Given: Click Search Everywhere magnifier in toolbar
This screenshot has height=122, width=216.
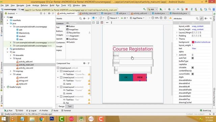Looking at the screenshot, I should [210, 9].
